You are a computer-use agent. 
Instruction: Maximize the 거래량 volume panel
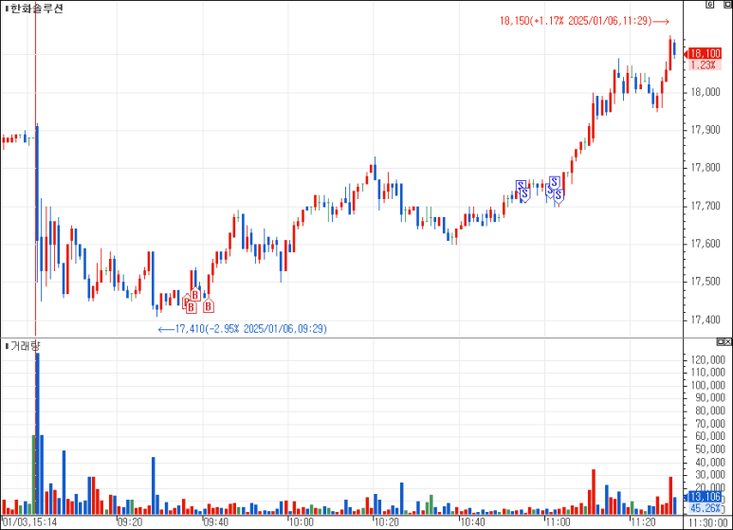[721, 342]
